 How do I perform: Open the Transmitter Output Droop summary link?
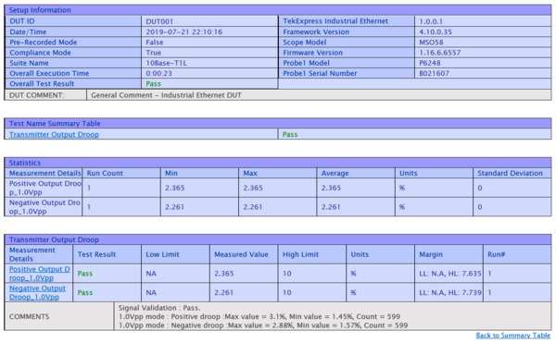(x=54, y=134)
